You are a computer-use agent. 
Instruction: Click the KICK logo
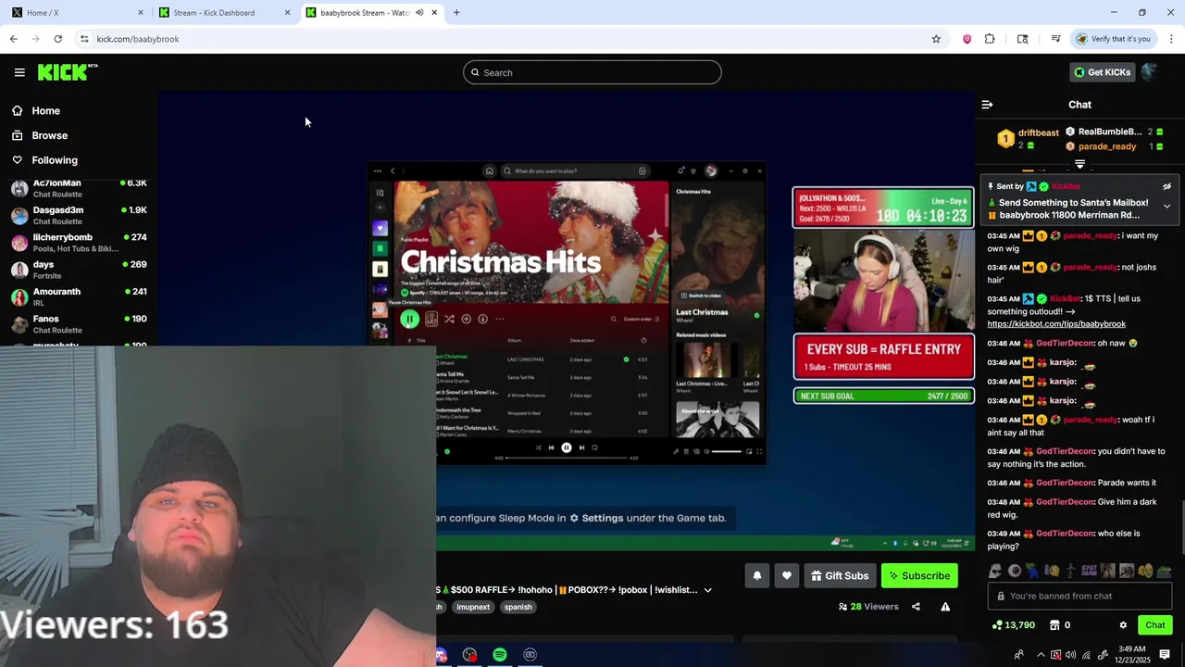pos(68,72)
